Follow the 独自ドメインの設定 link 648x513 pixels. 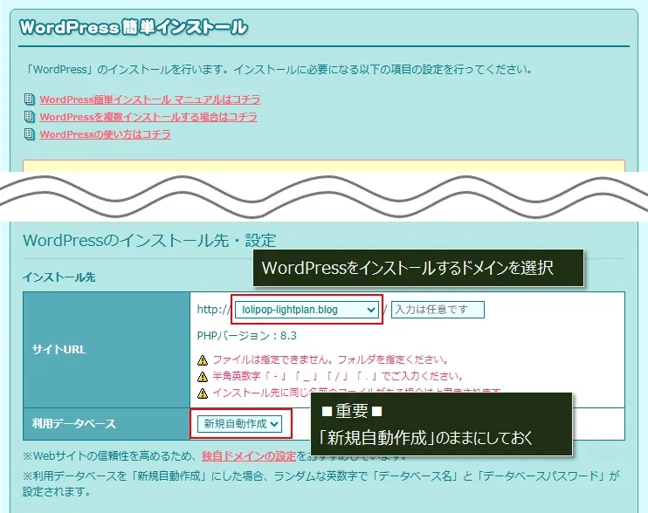click(249, 456)
